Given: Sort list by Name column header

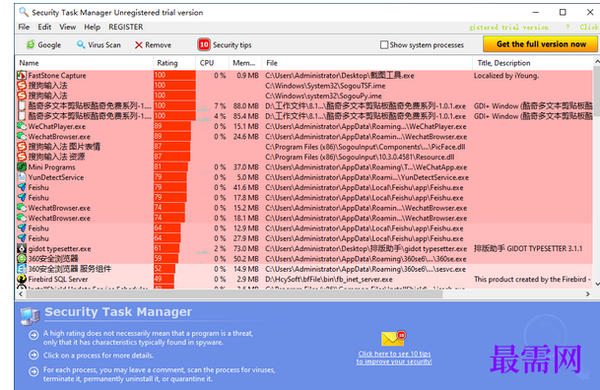Looking at the screenshot, I should 85,63.
